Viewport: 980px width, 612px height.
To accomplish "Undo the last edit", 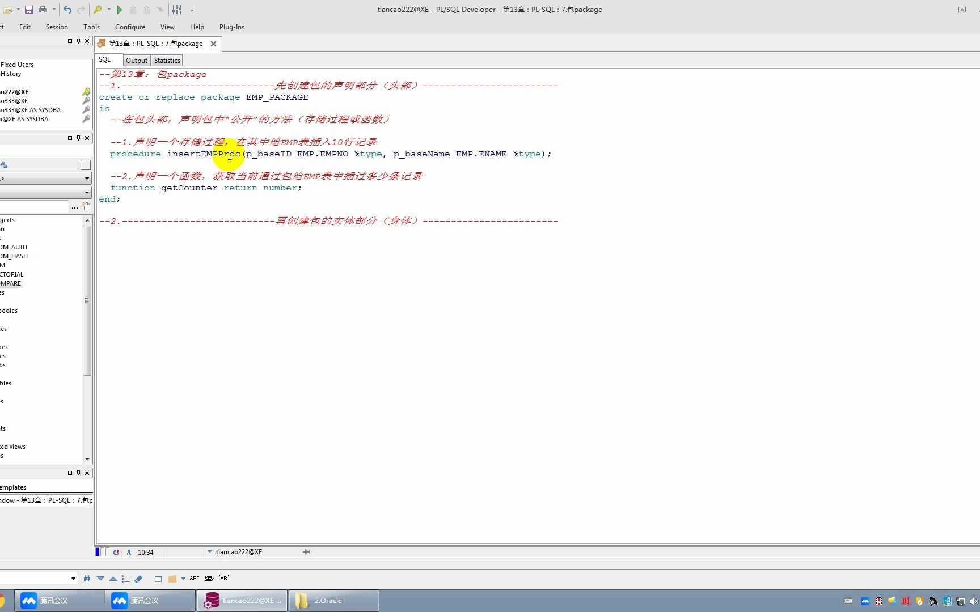I will 67,10.
